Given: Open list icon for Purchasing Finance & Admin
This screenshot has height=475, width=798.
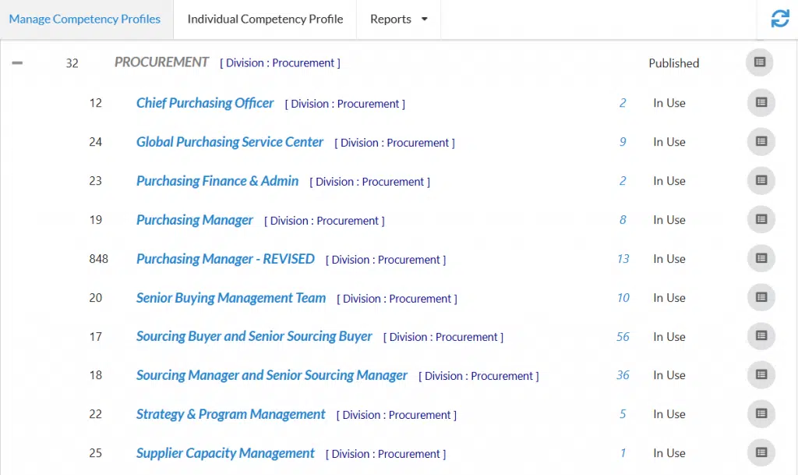Looking at the screenshot, I should pyautogui.click(x=761, y=181).
